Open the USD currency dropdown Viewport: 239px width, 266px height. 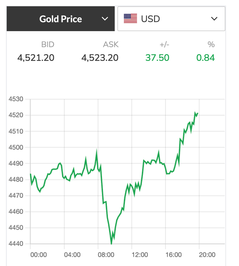(171, 18)
